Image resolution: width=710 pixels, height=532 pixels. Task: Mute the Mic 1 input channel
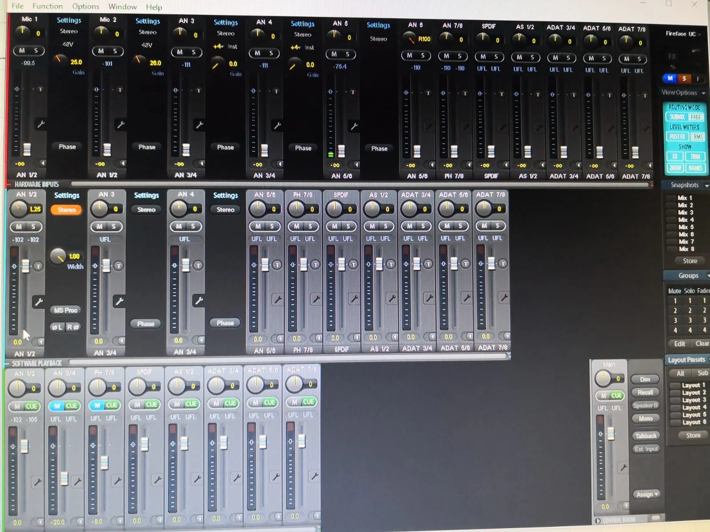coord(22,51)
